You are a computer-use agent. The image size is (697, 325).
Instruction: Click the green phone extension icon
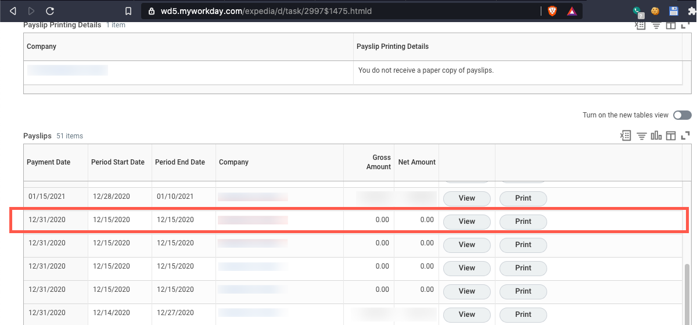[637, 11]
